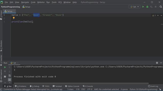Image resolution: width=163 pixels, height=91 pixels.
Task: Click the Run panel stop icon
Action: pyautogui.click(x=5, y=71)
